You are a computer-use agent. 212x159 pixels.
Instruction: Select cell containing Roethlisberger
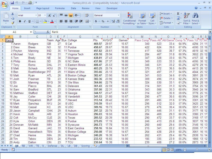37,72
